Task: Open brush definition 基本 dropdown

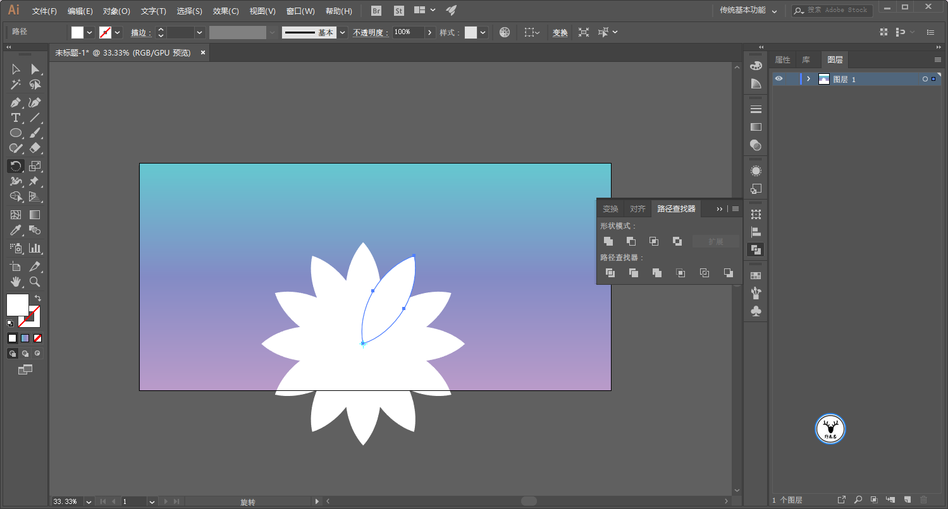Action: (x=342, y=32)
